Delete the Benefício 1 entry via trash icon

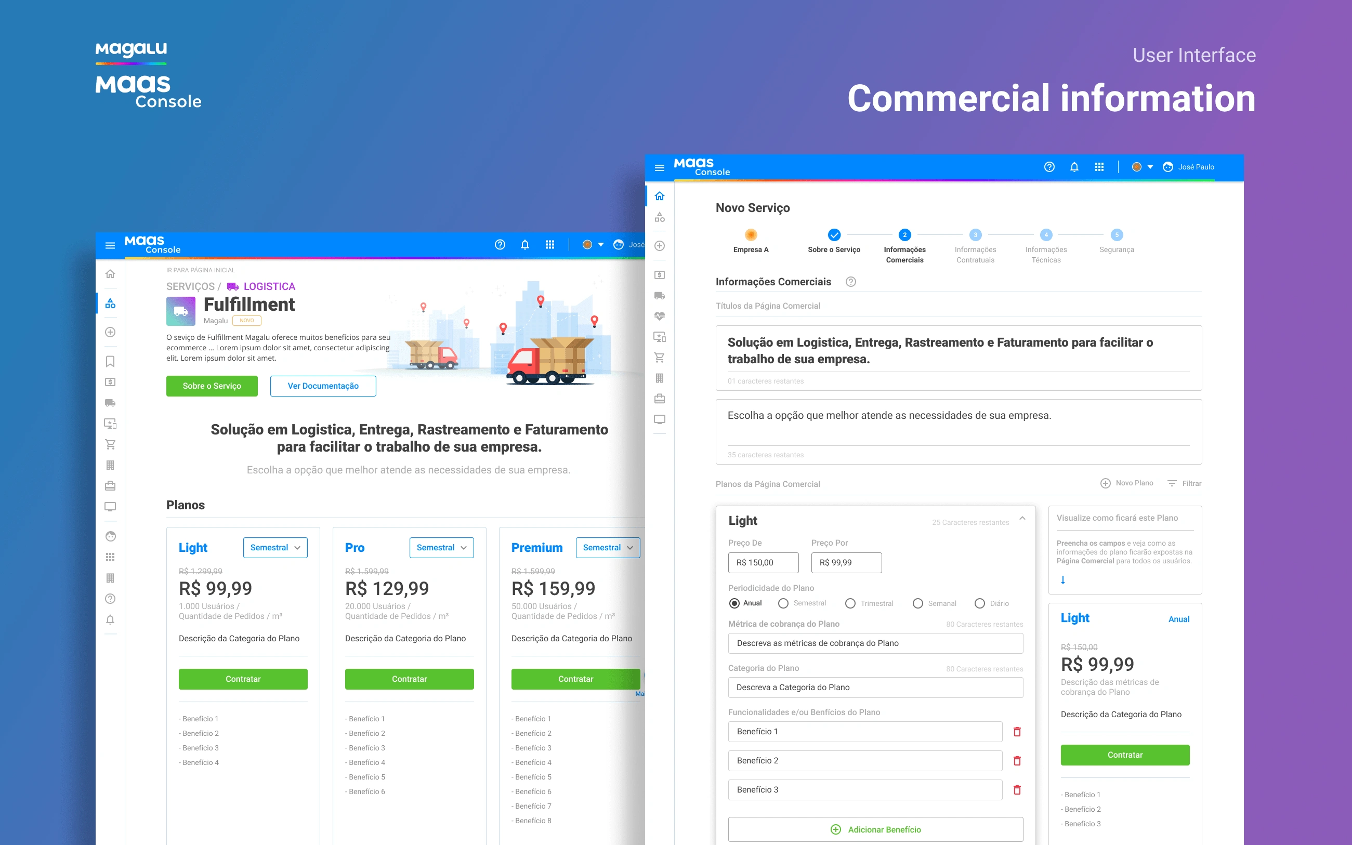pyautogui.click(x=1017, y=732)
